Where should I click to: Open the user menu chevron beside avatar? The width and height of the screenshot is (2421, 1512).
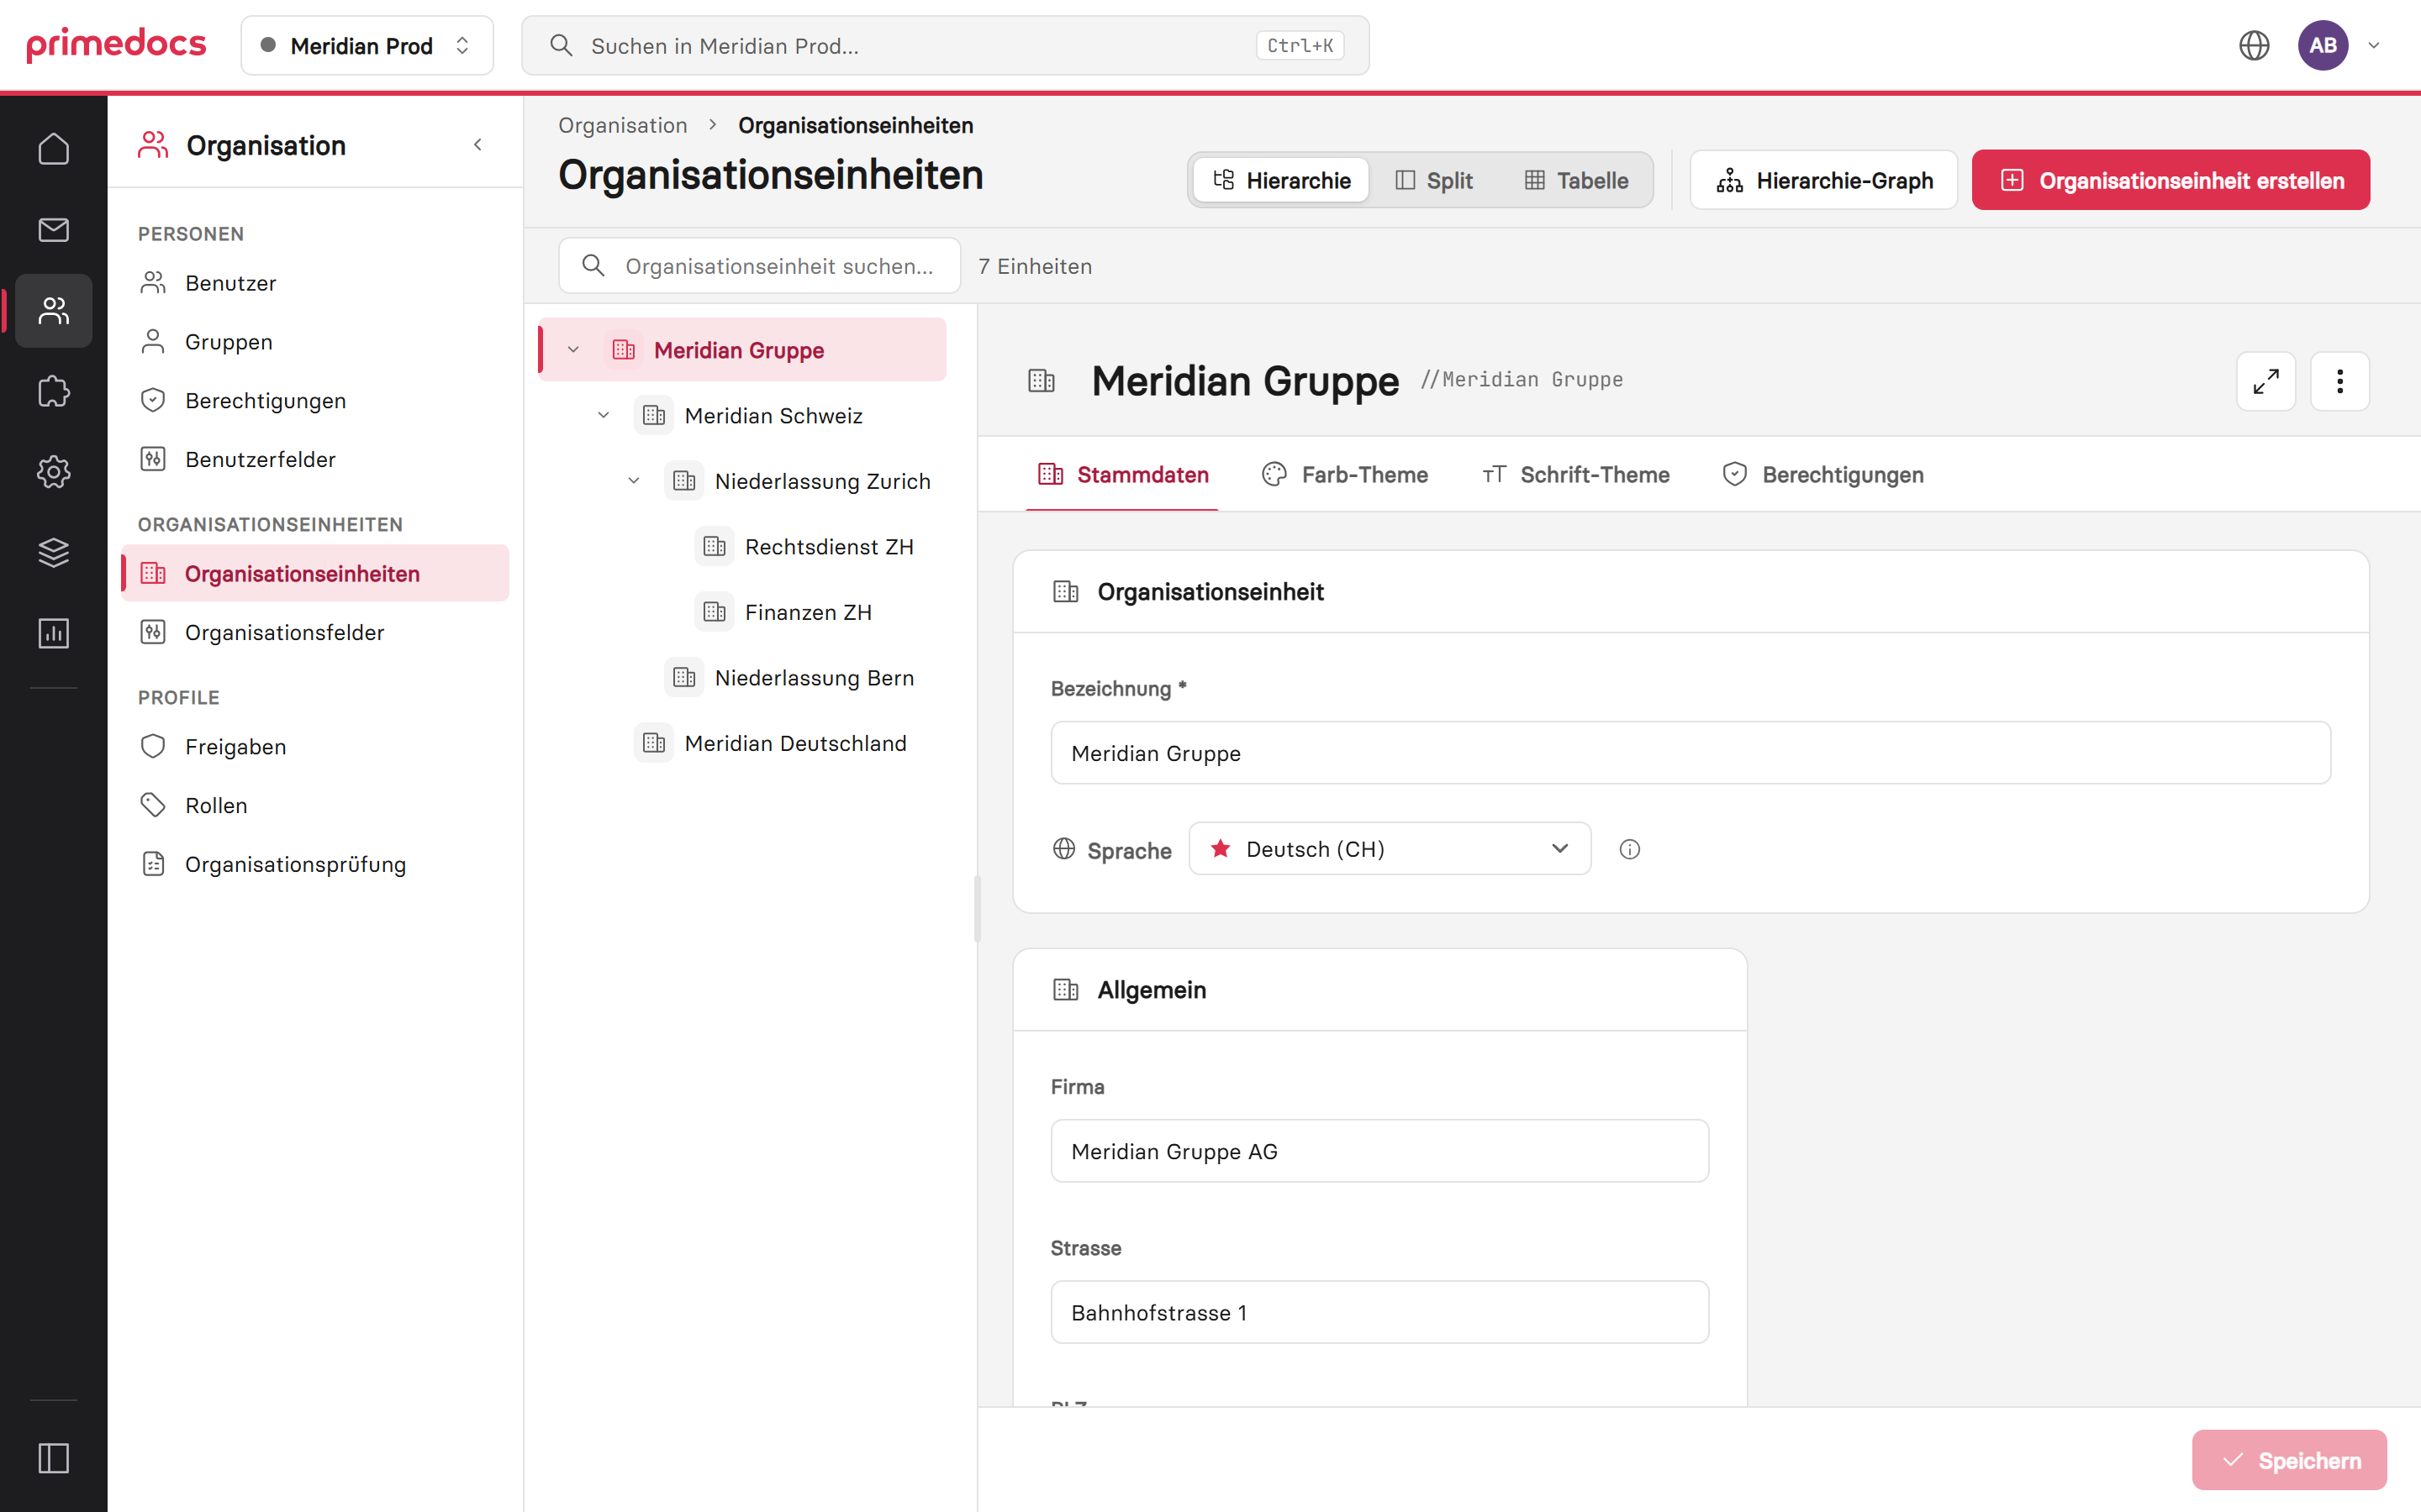[x=2374, y=45]
